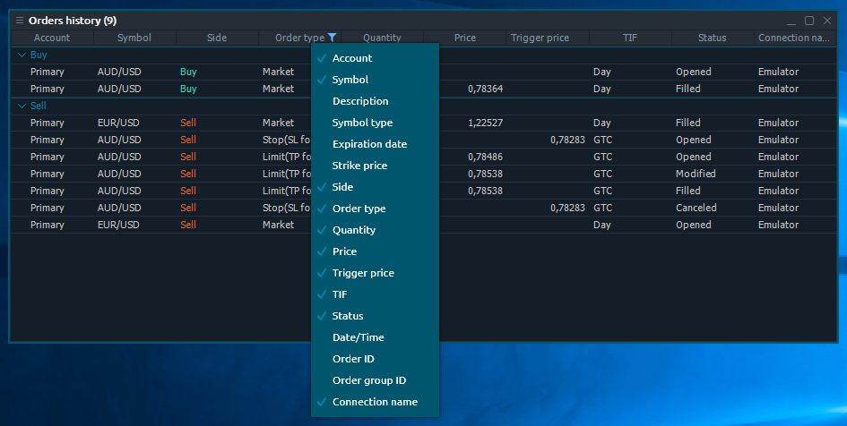Choose Expiration date in column menu
The width and height of the screenshot is (847, 426).
point(369,144)
